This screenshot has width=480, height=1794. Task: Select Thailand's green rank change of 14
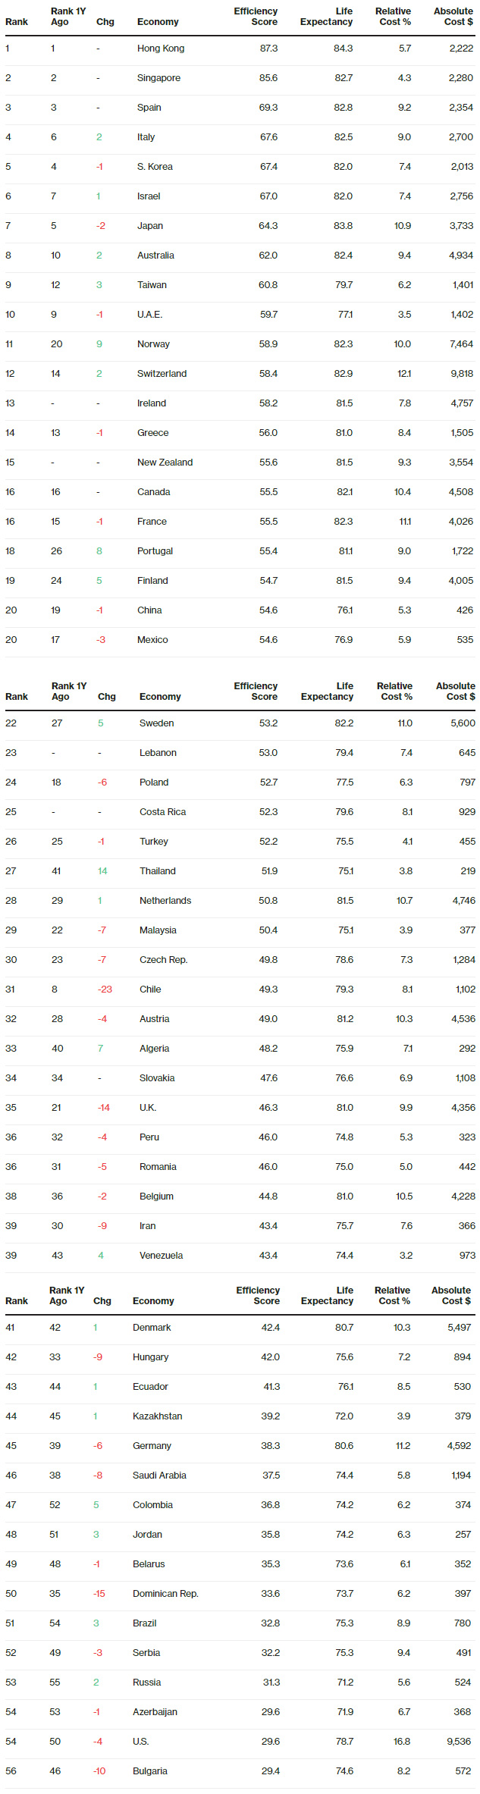(102, 871)
